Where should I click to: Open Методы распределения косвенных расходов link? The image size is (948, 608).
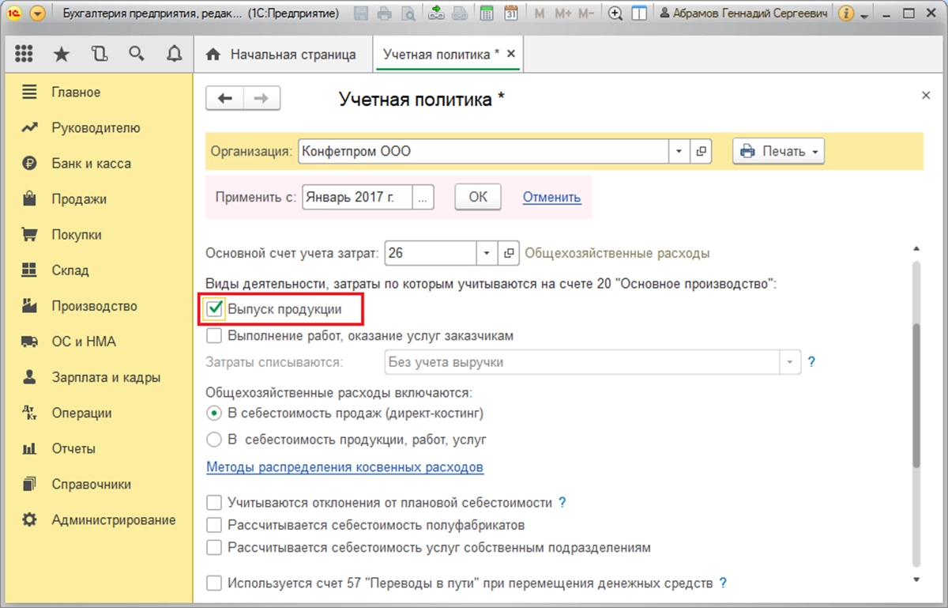pos(344,466)
